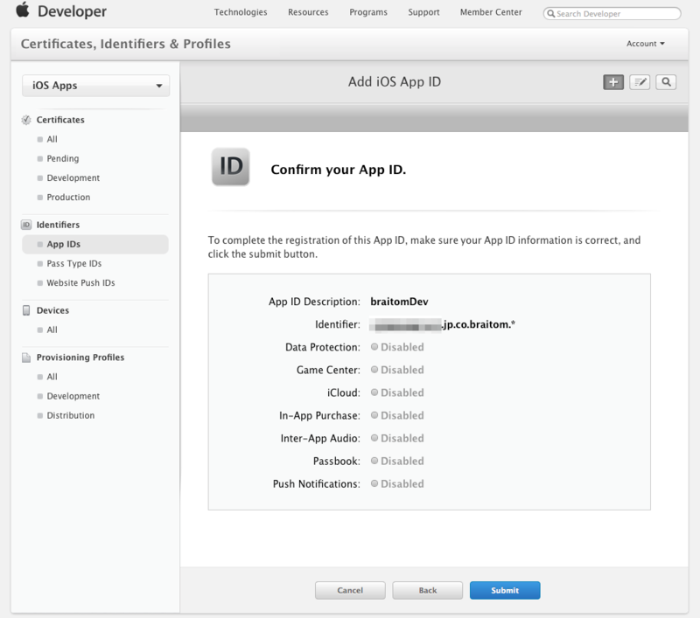
Task: Click the Certificates section icon
Action: tap(26, 120)
